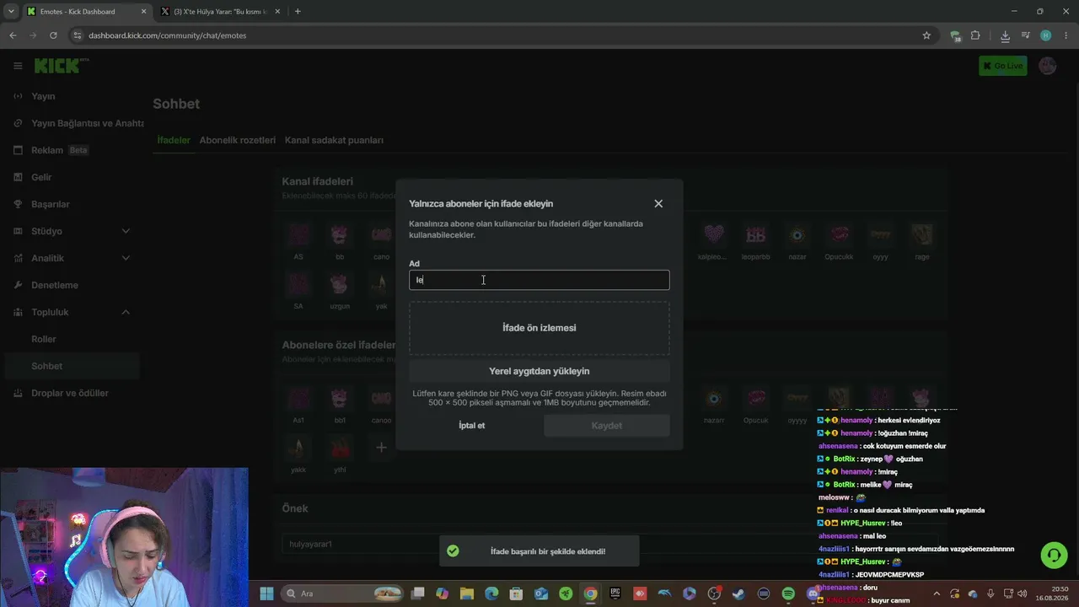
Task: Click the taskbar Ara search box
Action: (344, 594)
